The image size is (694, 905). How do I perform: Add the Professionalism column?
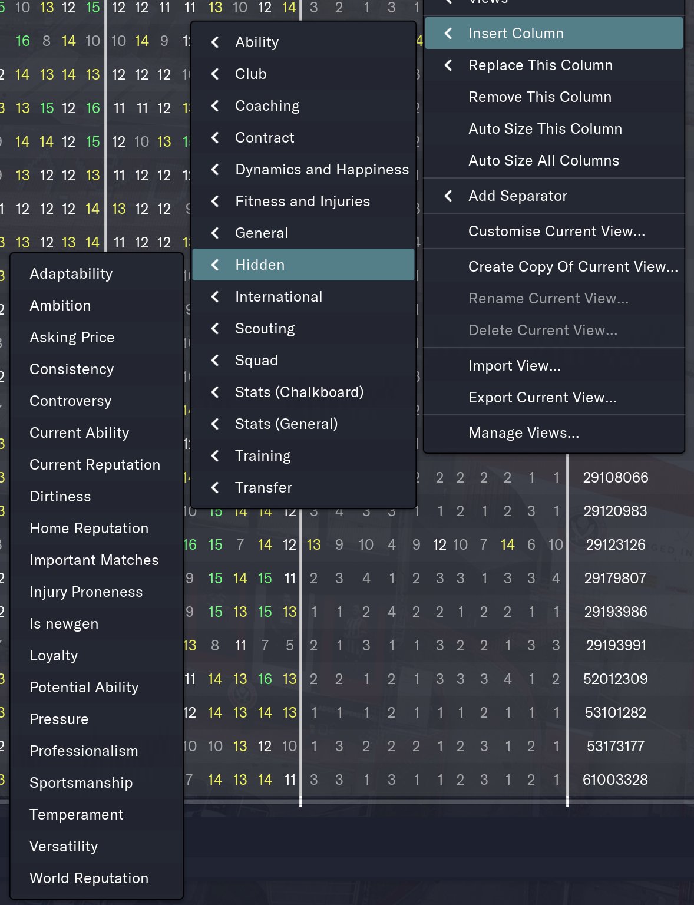(x=84, y=751)
